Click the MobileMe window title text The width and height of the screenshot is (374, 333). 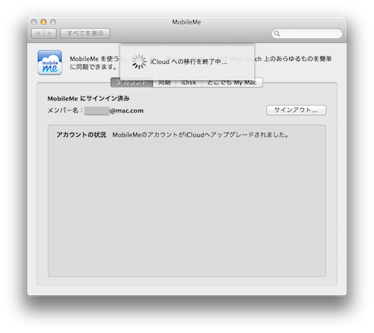coord(186,22)
